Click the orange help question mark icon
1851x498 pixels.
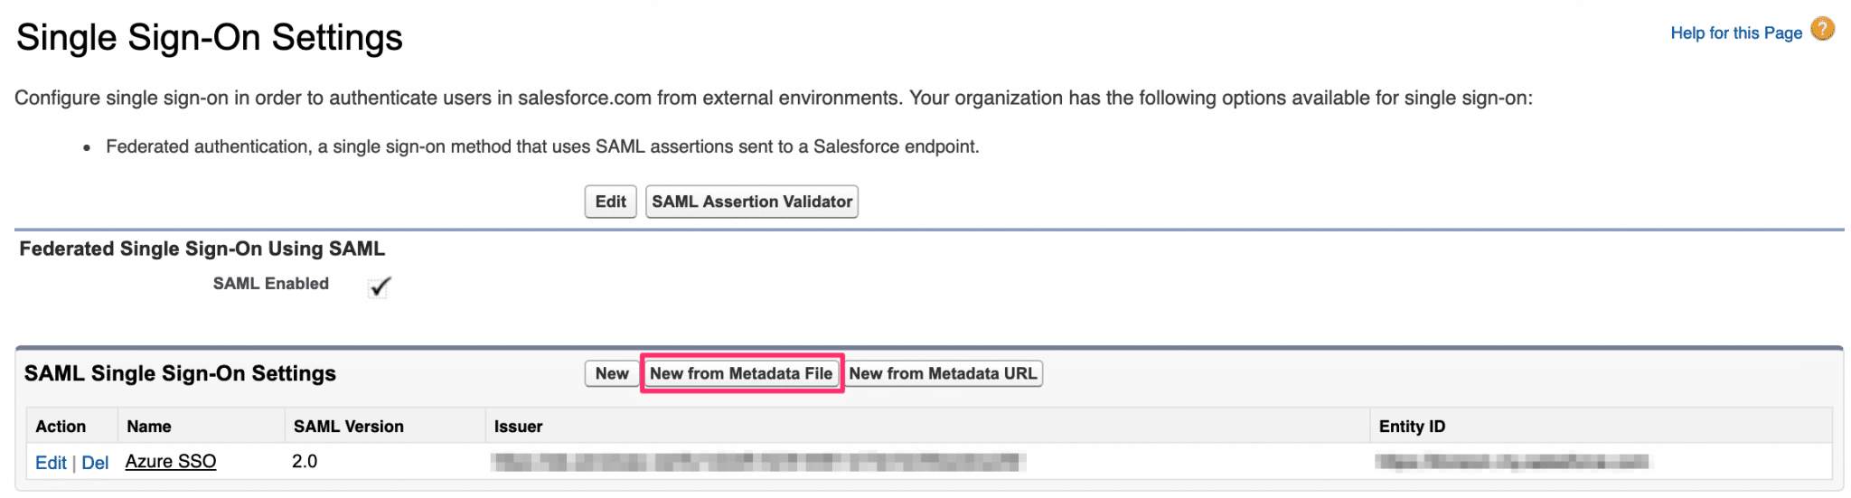pos(1822,29)
